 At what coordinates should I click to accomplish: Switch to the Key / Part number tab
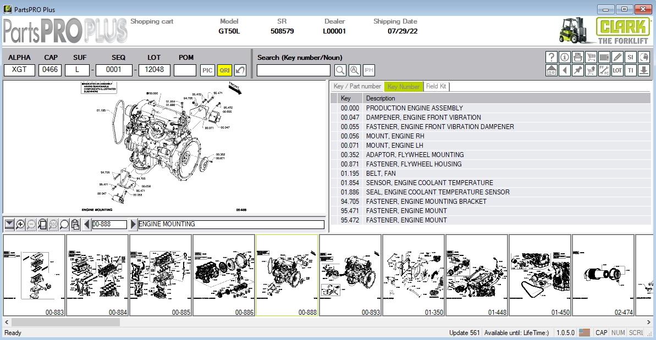pyautogui.click(x=357, y=86)
